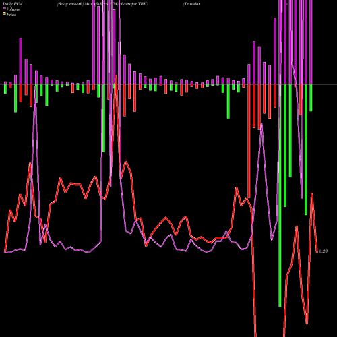Click the Volume legend label
Screen dimensions: 337x337
[13, 9]
